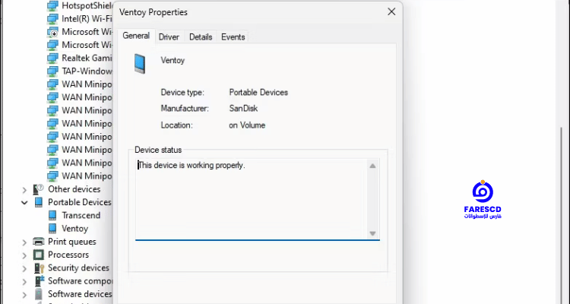
Task: Click the Transcend device icon
Action: coord(52,215)
